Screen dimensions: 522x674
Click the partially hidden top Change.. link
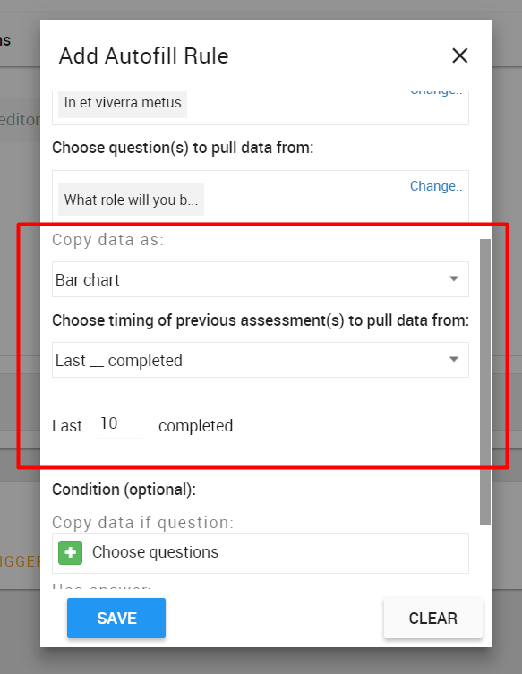click(435, 92)
